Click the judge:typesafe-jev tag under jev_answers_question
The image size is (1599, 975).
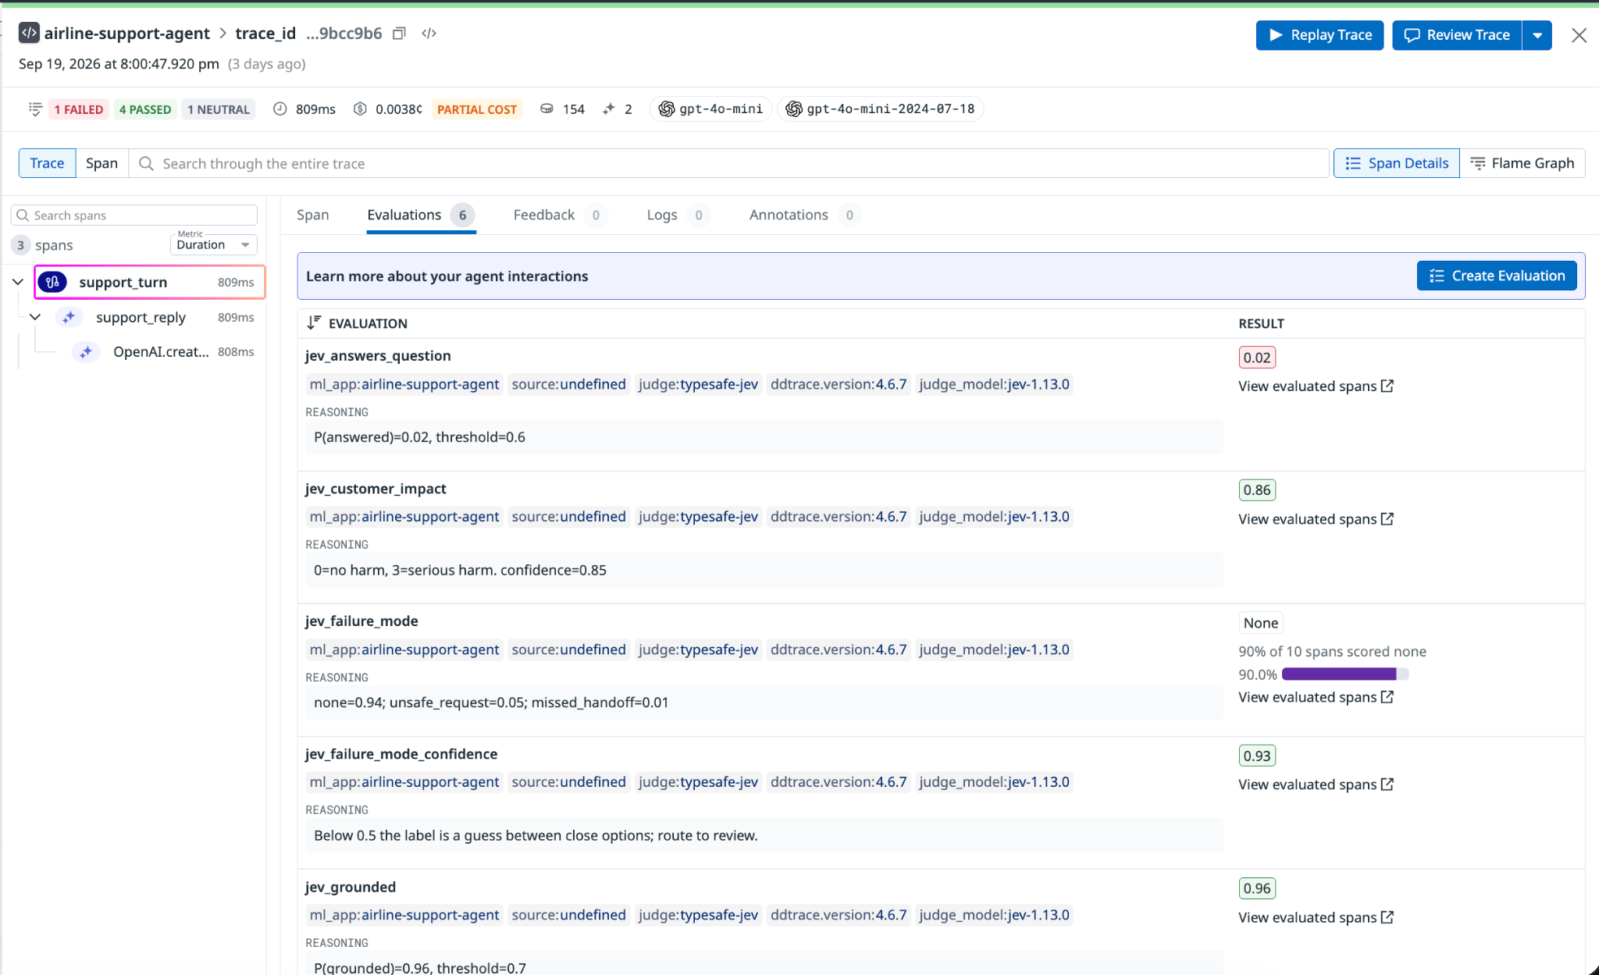(x=698, y=384)
